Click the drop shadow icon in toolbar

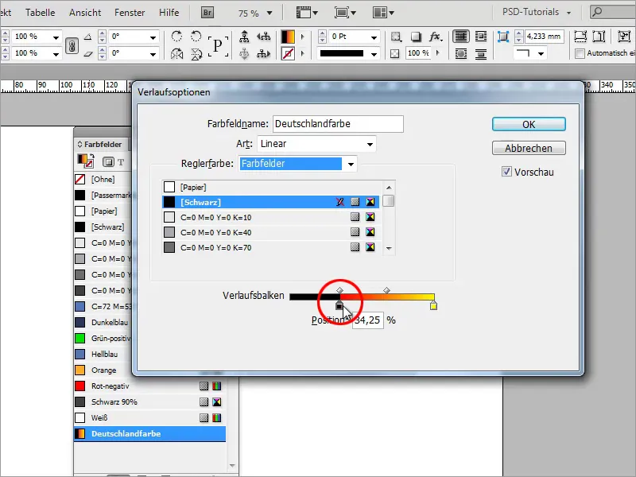click(418, 36)
